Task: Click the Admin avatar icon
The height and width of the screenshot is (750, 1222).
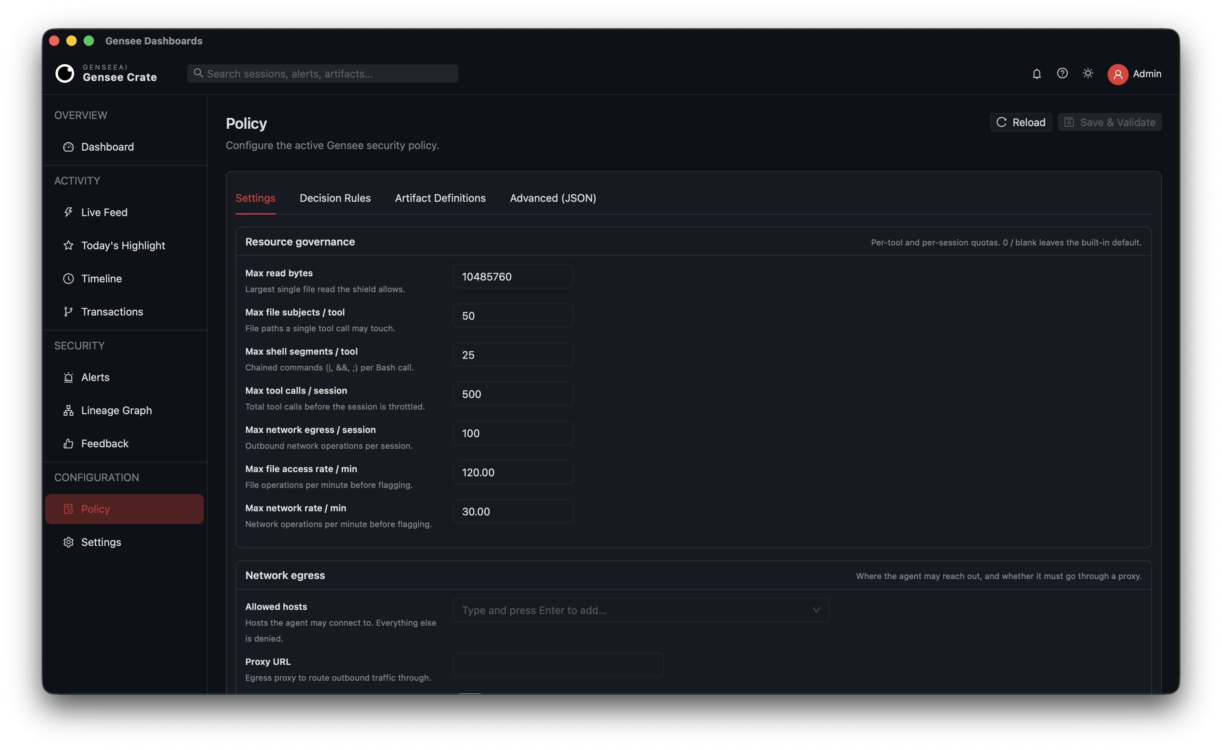Action: (1118, 74)
